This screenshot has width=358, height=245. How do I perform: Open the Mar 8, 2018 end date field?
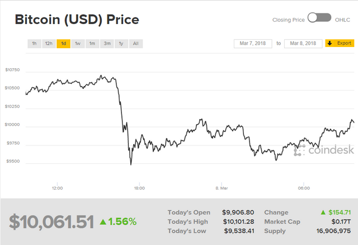click(x=303, y=43)
